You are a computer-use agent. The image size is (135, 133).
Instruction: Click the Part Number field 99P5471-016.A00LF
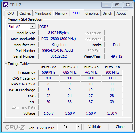tap(59, 50)
